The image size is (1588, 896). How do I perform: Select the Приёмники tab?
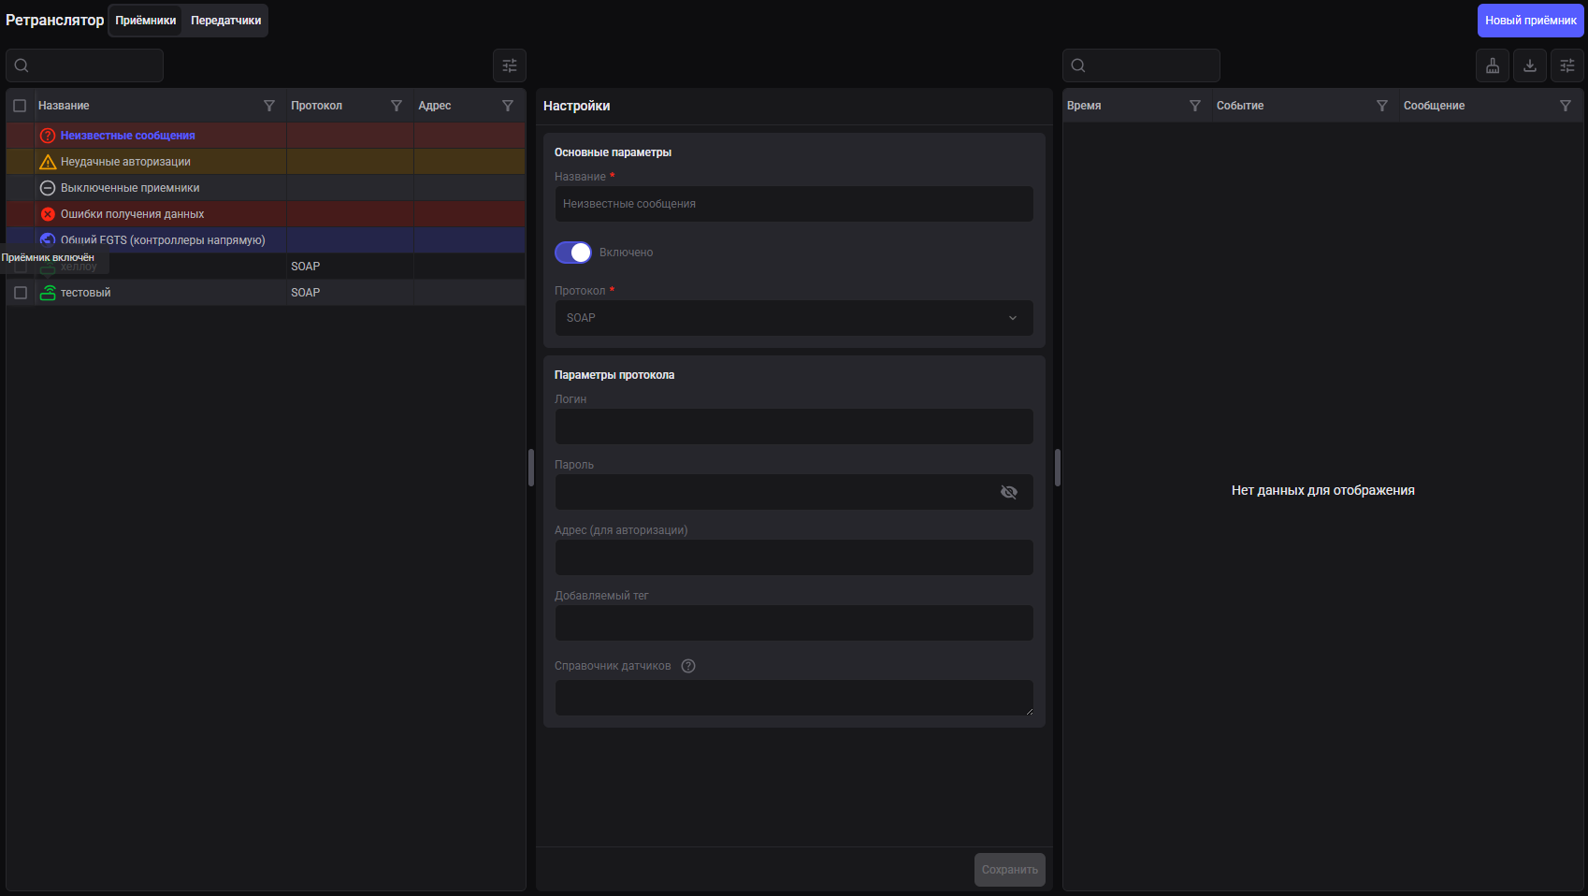tap(146, 21)
